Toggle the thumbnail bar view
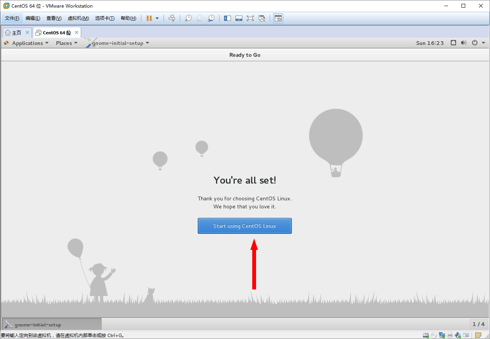Image resolution: width=490 pixels, height=339 pixels. pyautogui.click(x=239, y=18)
